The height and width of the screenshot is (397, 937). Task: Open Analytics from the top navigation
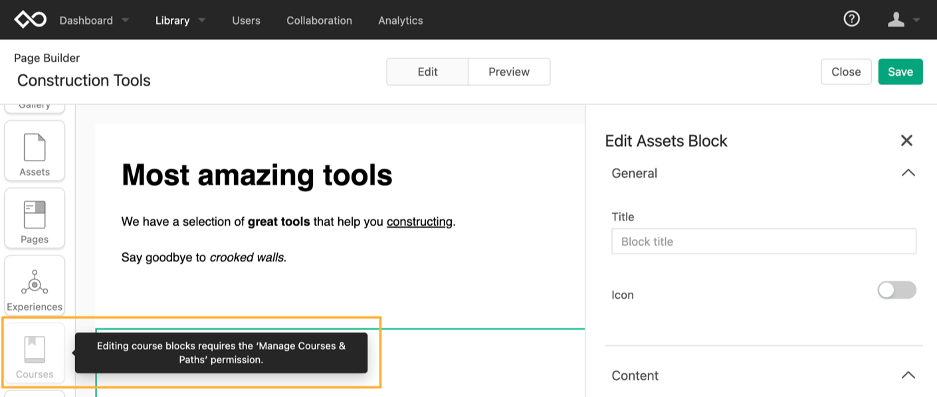point(401,21)
